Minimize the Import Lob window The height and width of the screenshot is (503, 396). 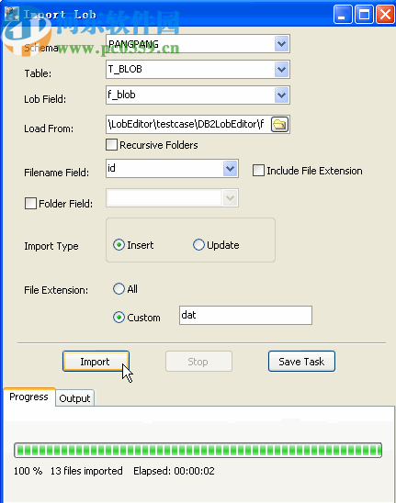(x=343, y=15)
